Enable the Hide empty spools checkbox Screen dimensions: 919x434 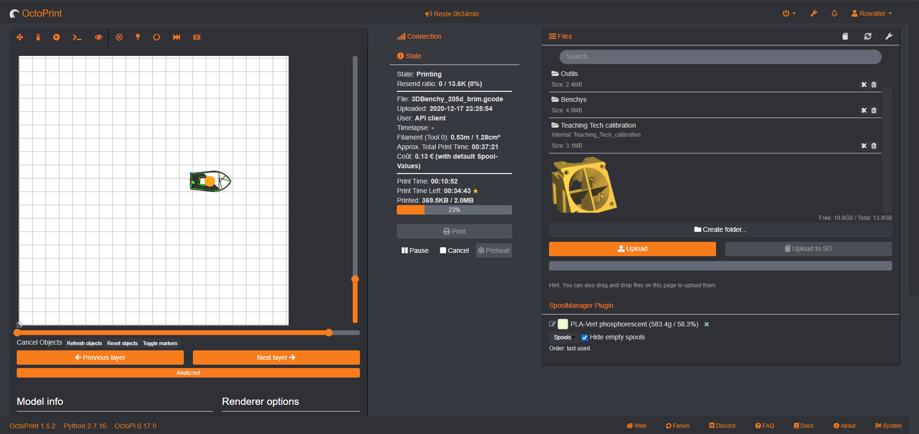584,337
